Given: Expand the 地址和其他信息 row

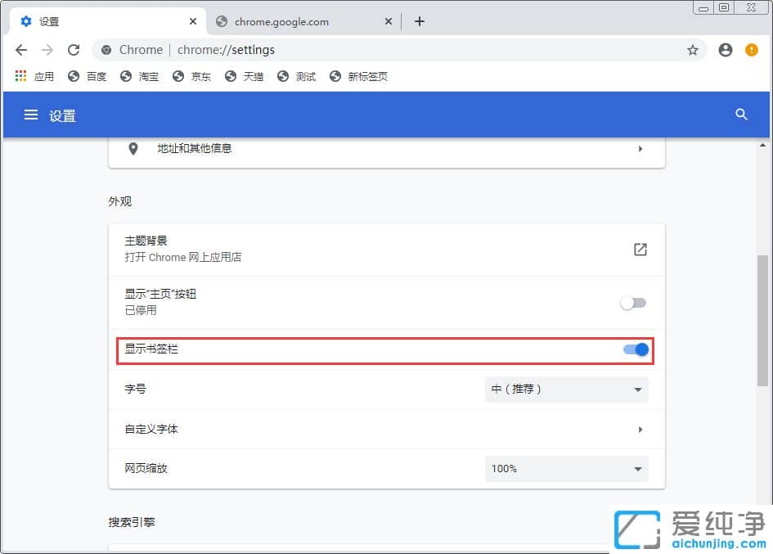Looking at the screenshot, I should [x=384, y=149].
